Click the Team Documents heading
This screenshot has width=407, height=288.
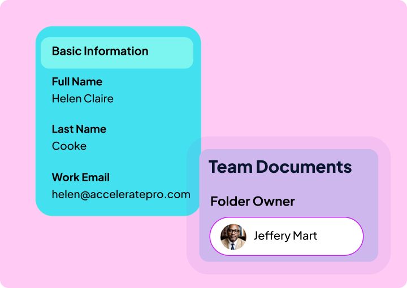pos(280,167)
